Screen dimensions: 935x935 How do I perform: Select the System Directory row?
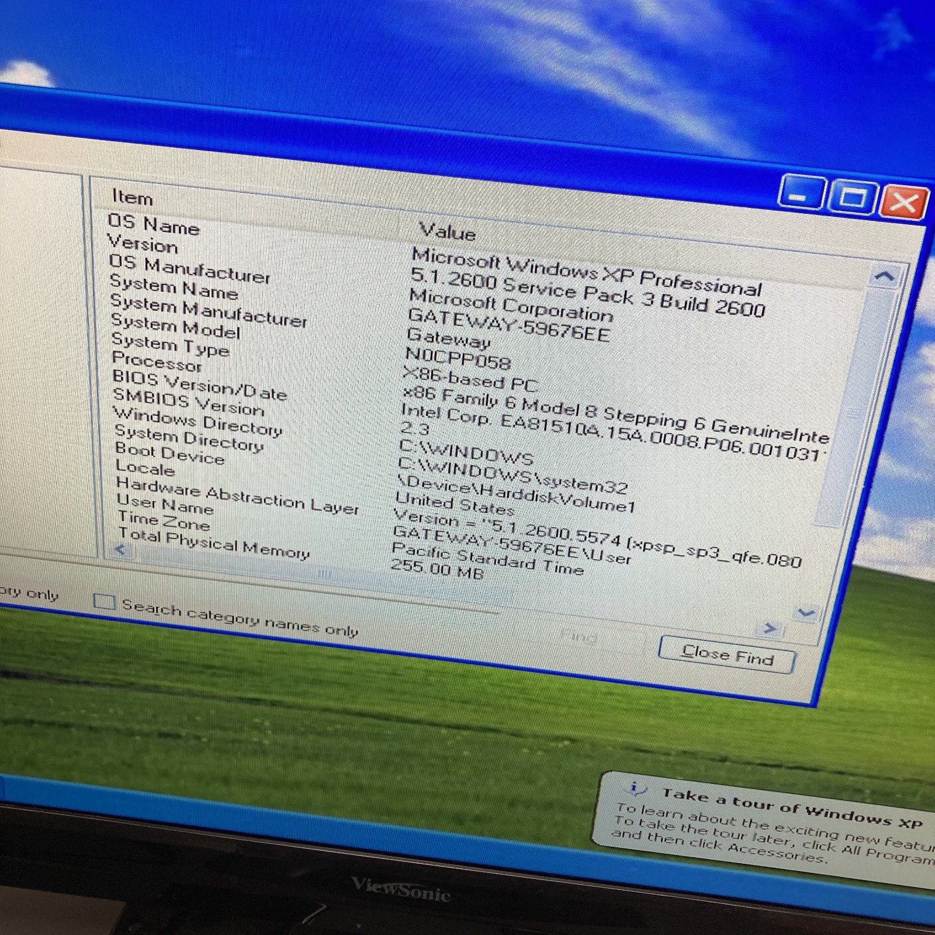pos(189,437)
